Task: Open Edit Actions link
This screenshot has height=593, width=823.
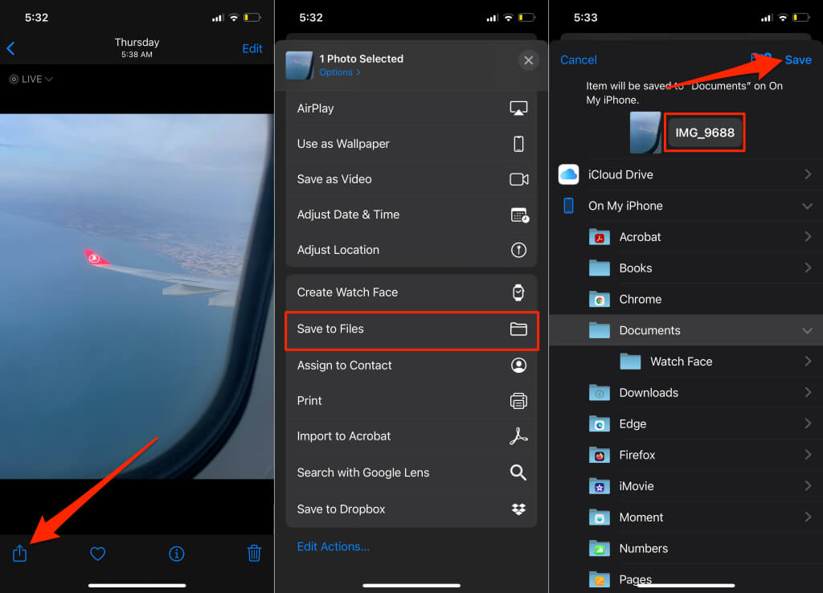Action: pos(334,546)
